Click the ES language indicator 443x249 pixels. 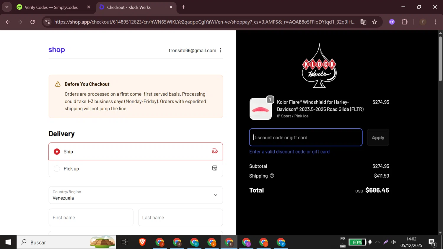click(x=343, y=239)
